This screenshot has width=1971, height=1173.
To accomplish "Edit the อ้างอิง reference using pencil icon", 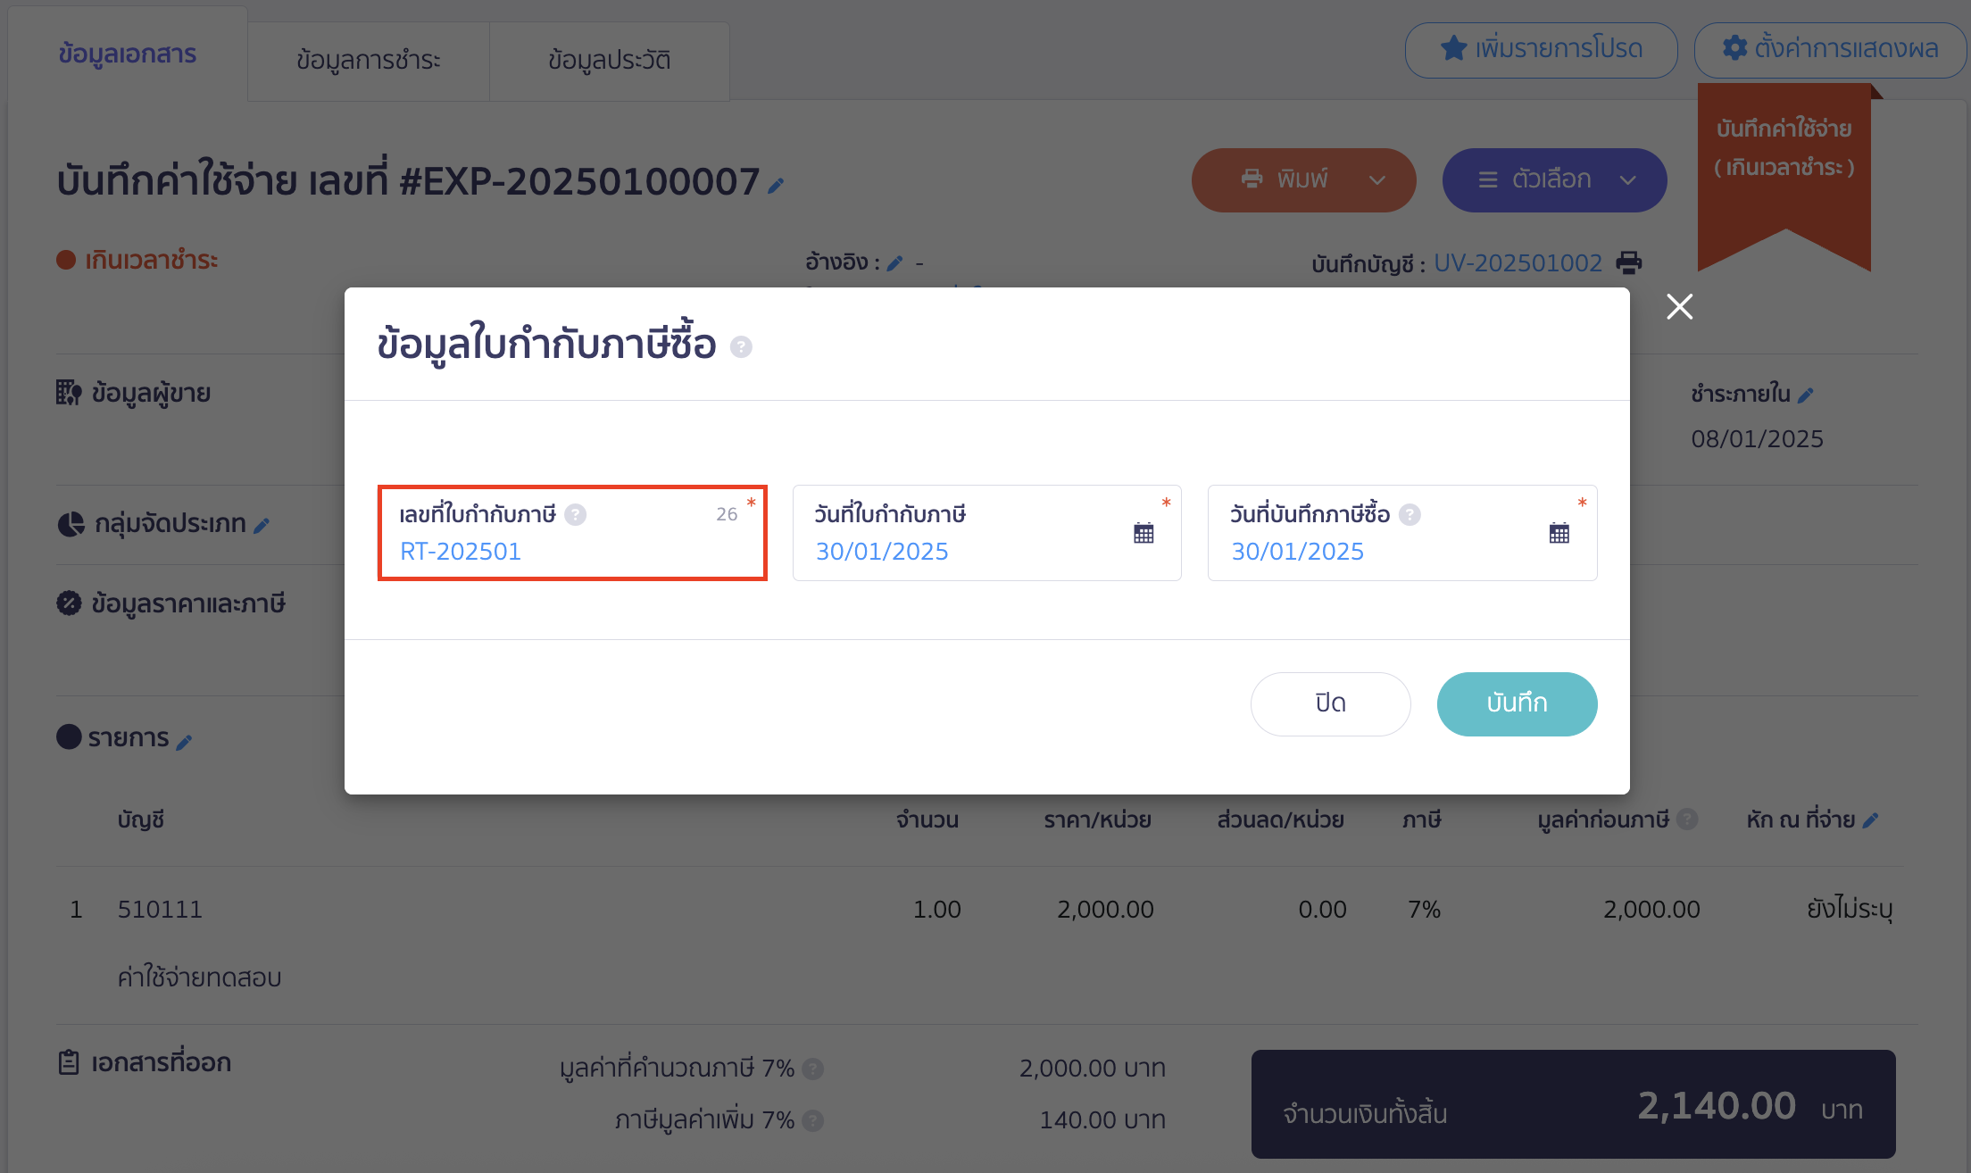I will point(896,262).
